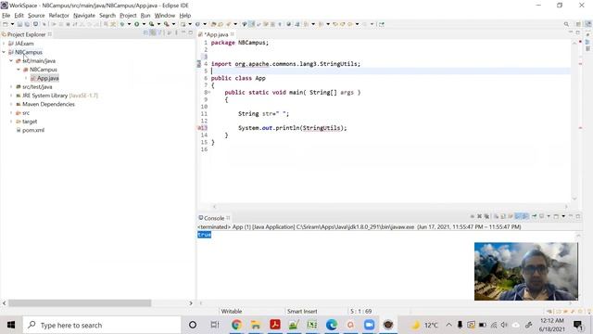Select the Project Explorer tab
Screen dimensions: 593x334
pyautogui.click(x=27, y=34)
